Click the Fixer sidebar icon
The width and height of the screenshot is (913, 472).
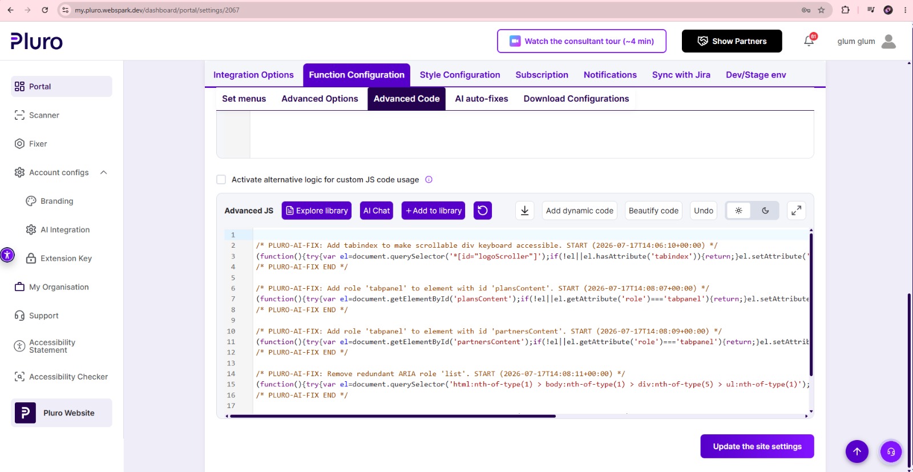coord(19,144)
